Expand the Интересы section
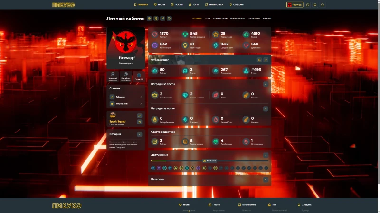 pyautogui.click(x=266, y=180)
